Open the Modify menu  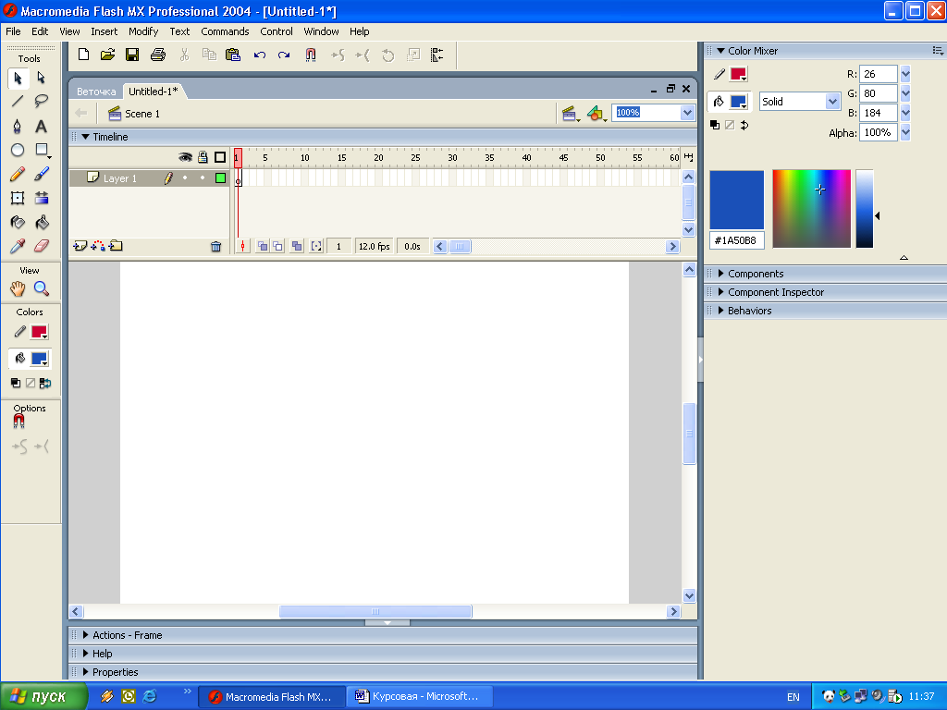[x=143, y=31]
